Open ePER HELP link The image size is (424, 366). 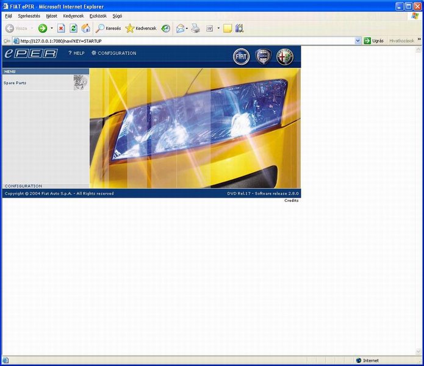pyautogui.click(x=76, y=53)
